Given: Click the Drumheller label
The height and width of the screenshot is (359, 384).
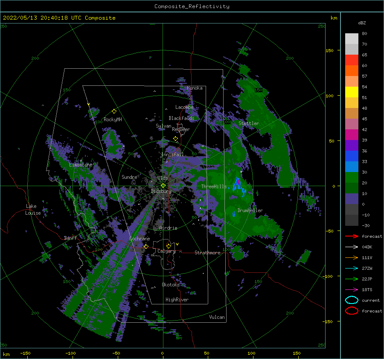Looking at the screenshot, I should pos(250,210).
